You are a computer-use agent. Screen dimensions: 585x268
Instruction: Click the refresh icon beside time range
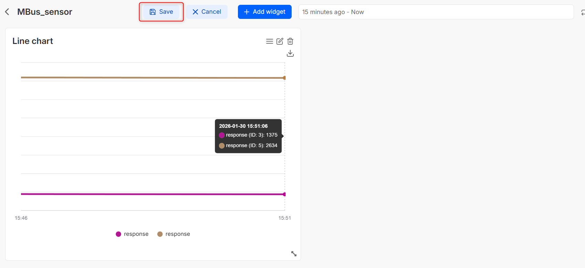tap(582, 12)
